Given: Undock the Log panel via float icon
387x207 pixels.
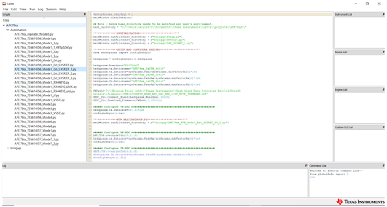Looking at the screenshot, I should click(x=306, y=165).
